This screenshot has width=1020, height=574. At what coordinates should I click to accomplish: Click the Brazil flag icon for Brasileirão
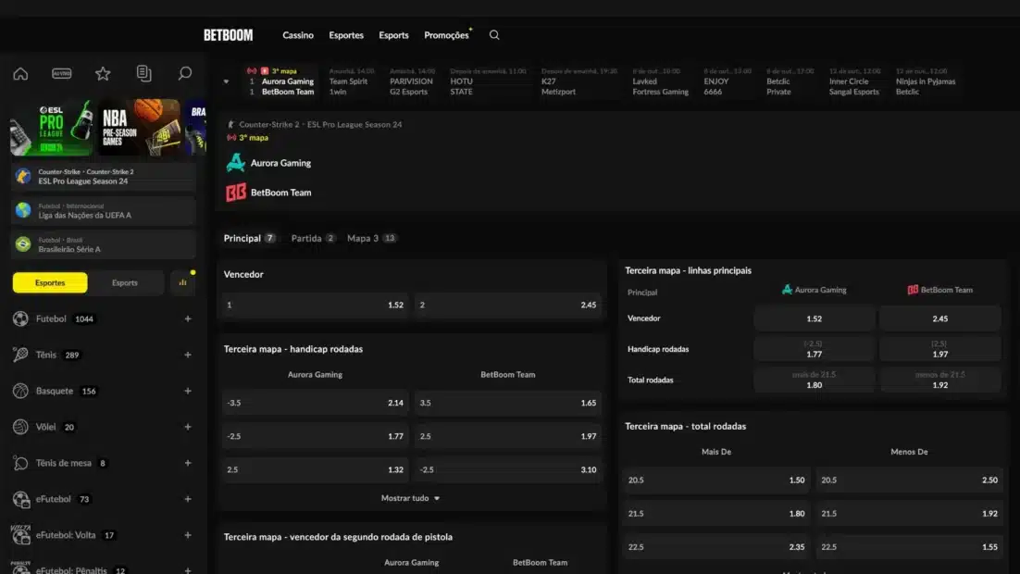pyautogui.click(x=23, y=244)
